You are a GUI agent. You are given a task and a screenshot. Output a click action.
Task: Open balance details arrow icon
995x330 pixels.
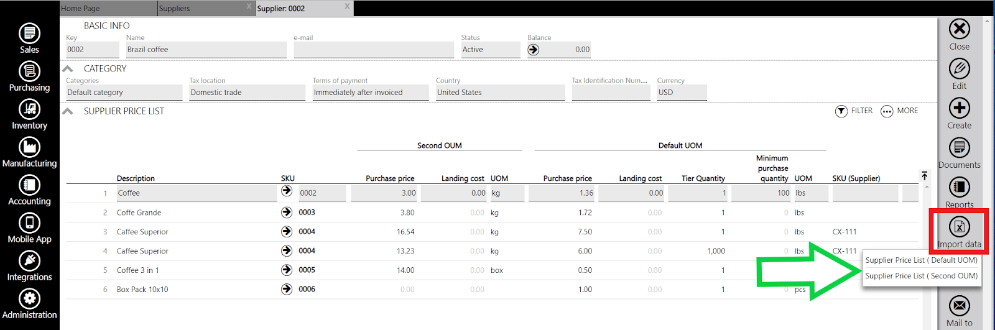534,50
